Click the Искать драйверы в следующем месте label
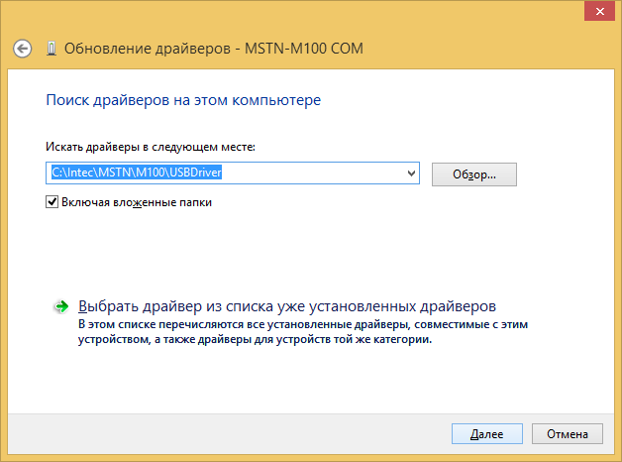This screenshot has width=622, height=462. tap(151, 147)
